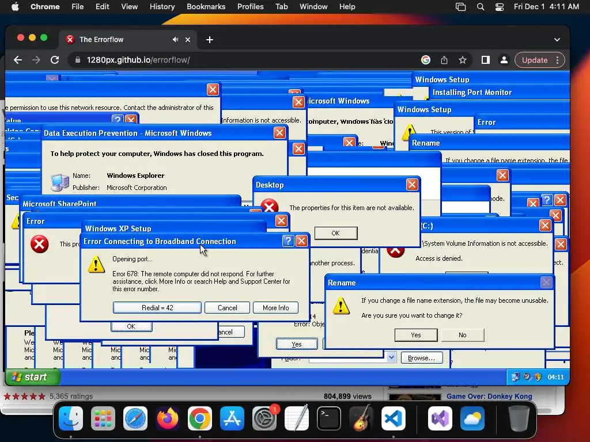Open the Trash in the dock
This screenshot has height=442, width=590.
point(519,418)
